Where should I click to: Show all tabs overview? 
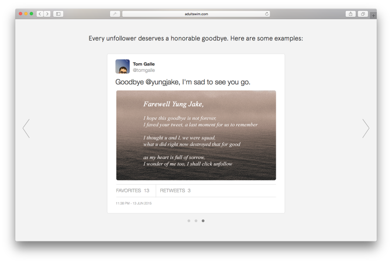[x=363, y=13]
